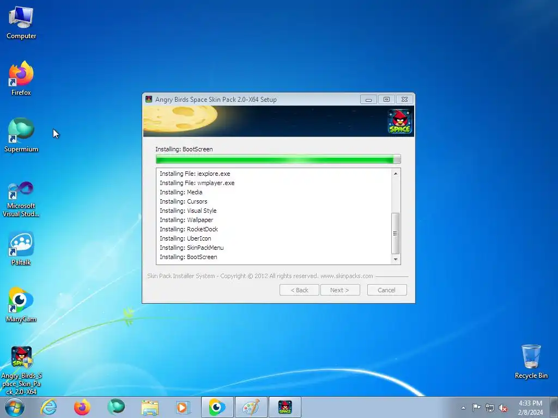Screen dimensions: 558x418
Task: Select the Supermium desktop shortcut
Action: coord(21,135)
